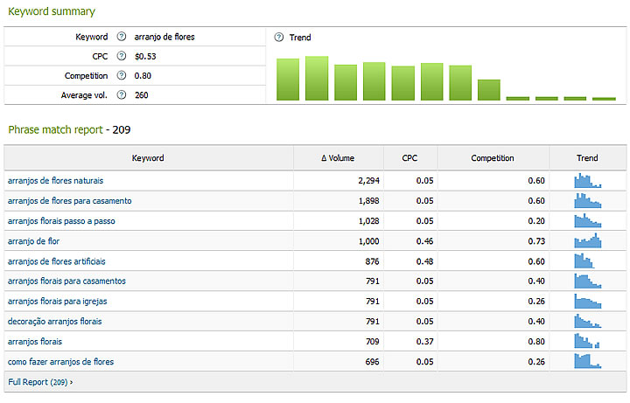
Task: Open keyword como fazer arranjos de flores
Action: pyautogui.click(x=60, y=362)
